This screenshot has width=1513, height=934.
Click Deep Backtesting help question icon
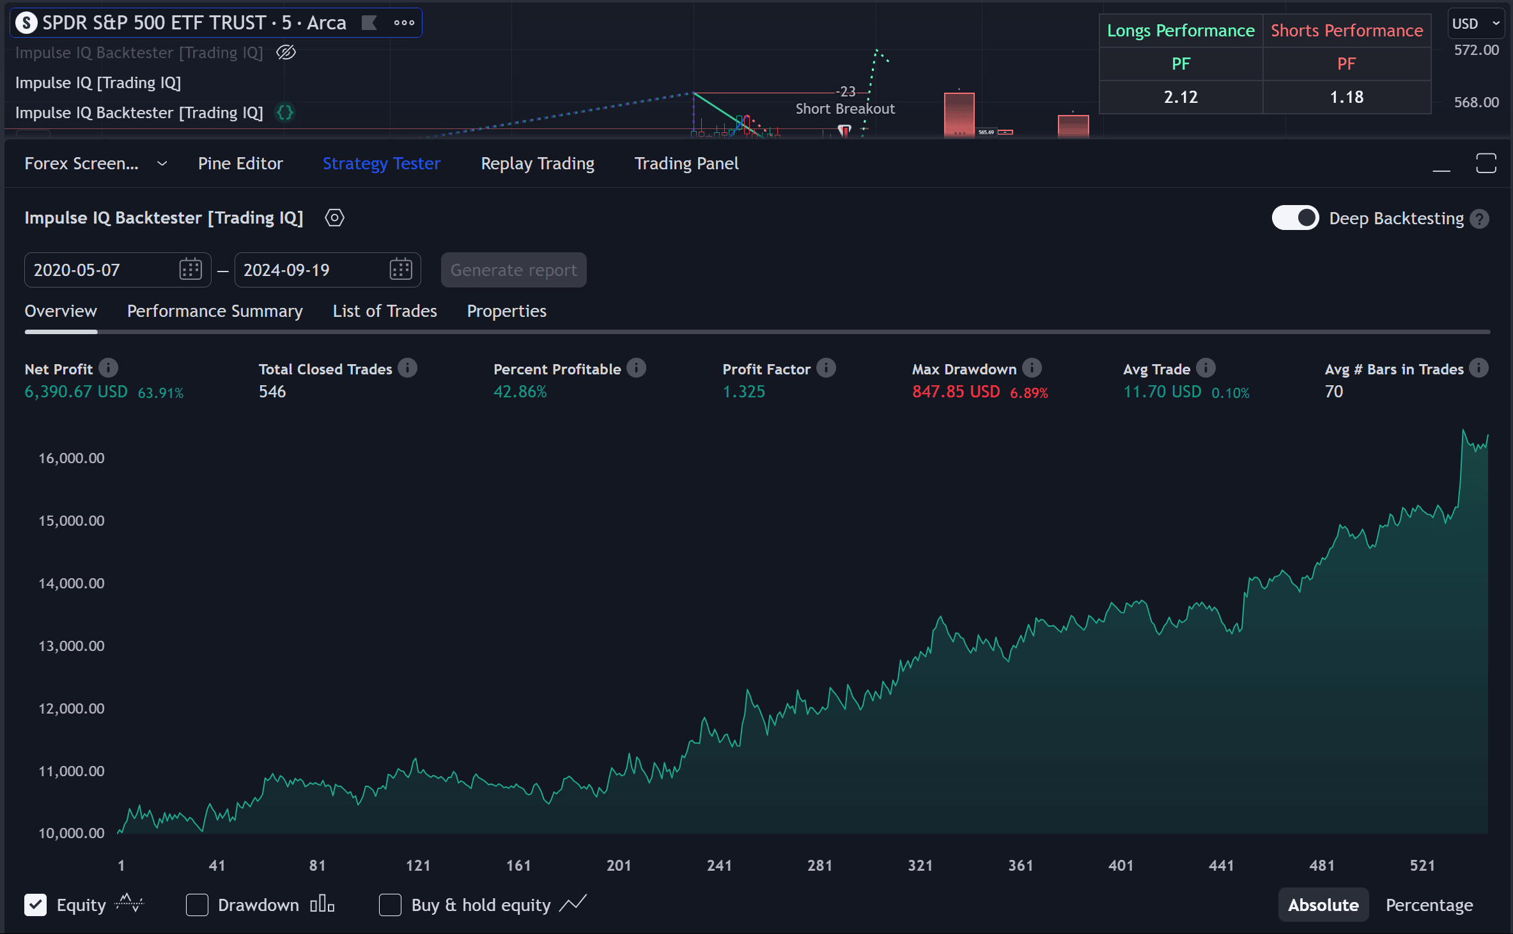[1479, 219]
